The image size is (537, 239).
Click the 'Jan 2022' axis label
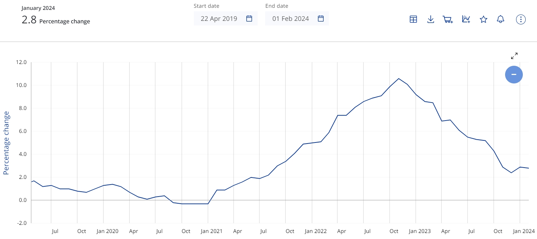pyautogui.click(x=316, y=231)
